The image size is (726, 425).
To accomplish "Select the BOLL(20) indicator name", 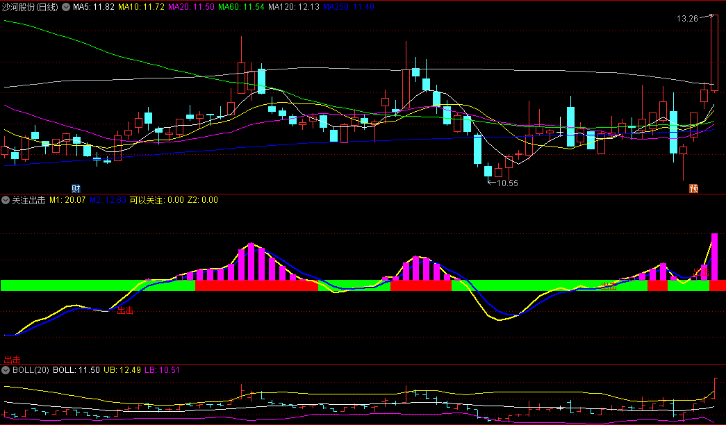I will coord(31,370).
